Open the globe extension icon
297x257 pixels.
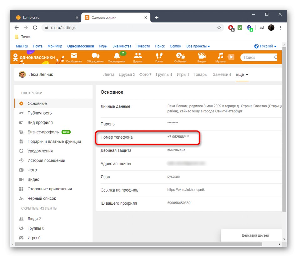[249, 28]
